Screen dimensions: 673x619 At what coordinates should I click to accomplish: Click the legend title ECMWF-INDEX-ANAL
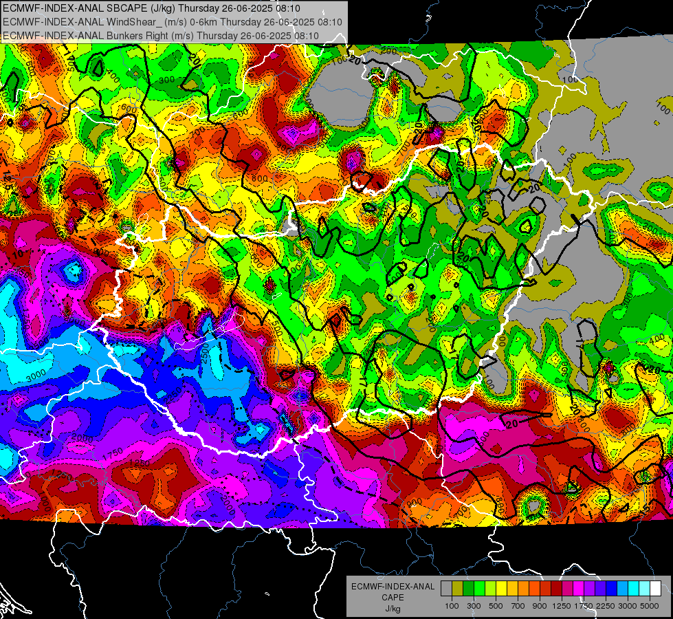coord(393,587)
